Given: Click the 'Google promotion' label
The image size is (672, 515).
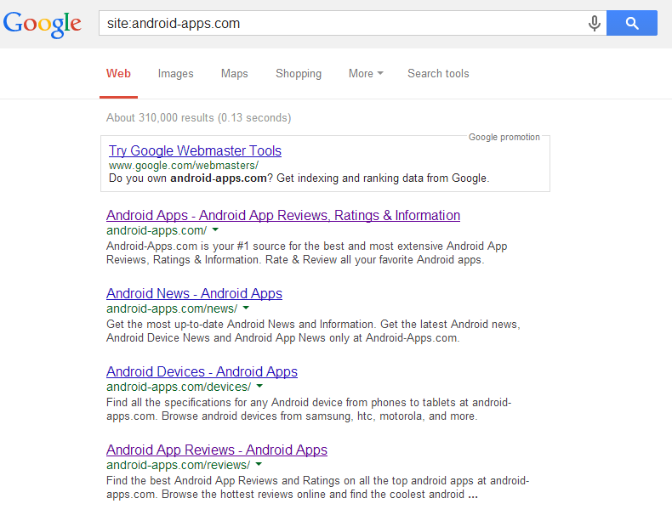Looking at the screenshot, I should tap(504, 137).
